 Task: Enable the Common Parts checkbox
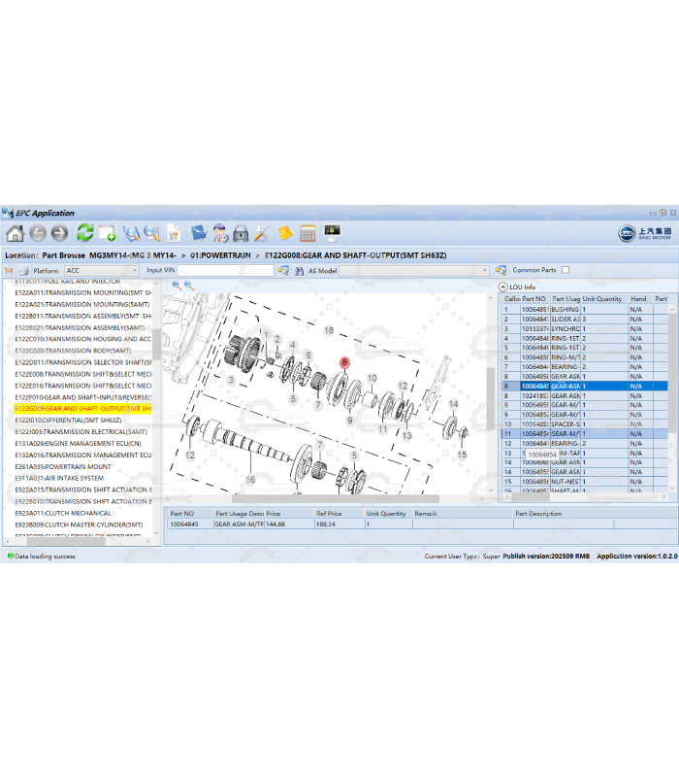(x=566, y=270)
